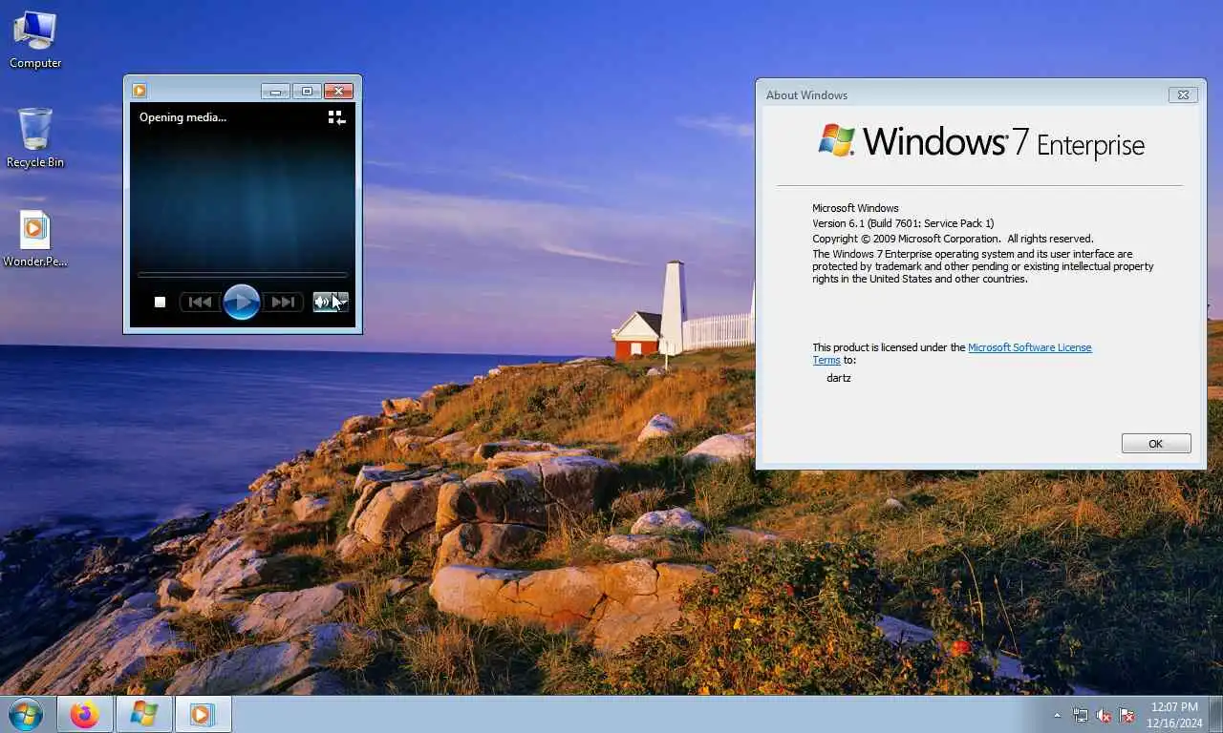This screenshot has height=733, width=1223.
Task: Open the network status tray icon
Action: click(x=1080, y=715)
